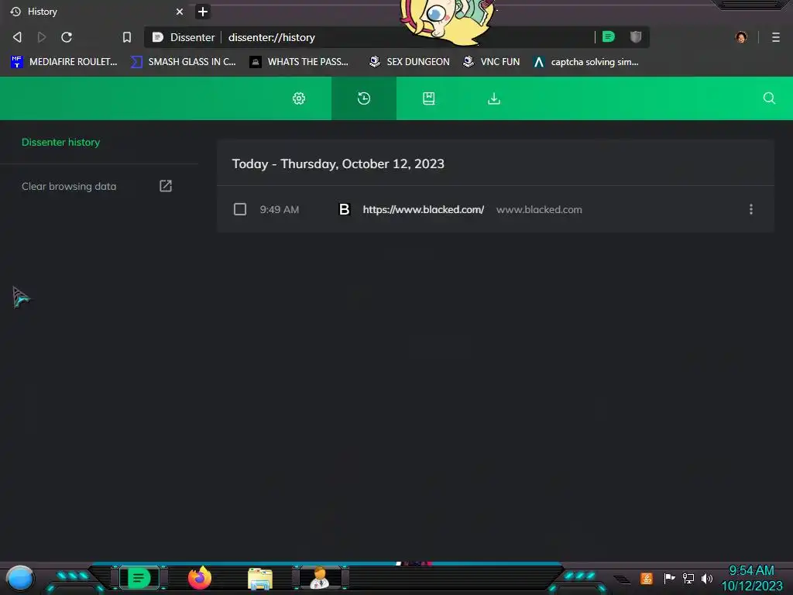
Task: Check the 9:49 AM history entry checkbox
Action: 240,209
